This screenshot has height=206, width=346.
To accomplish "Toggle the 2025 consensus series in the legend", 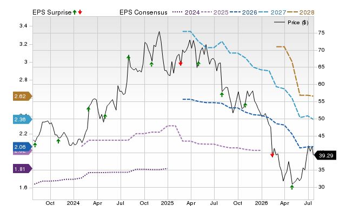I will (x=215, y=12).
